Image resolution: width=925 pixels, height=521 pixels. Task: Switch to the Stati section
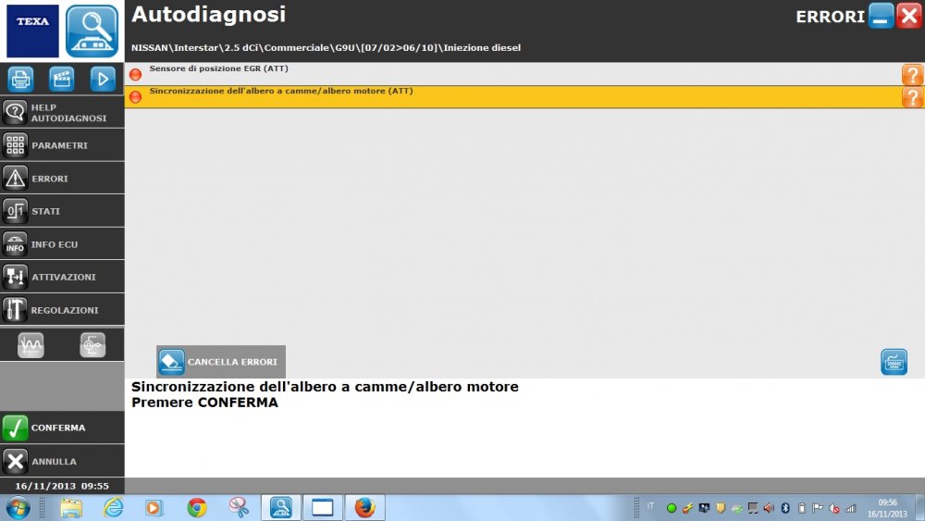point(62,211)
